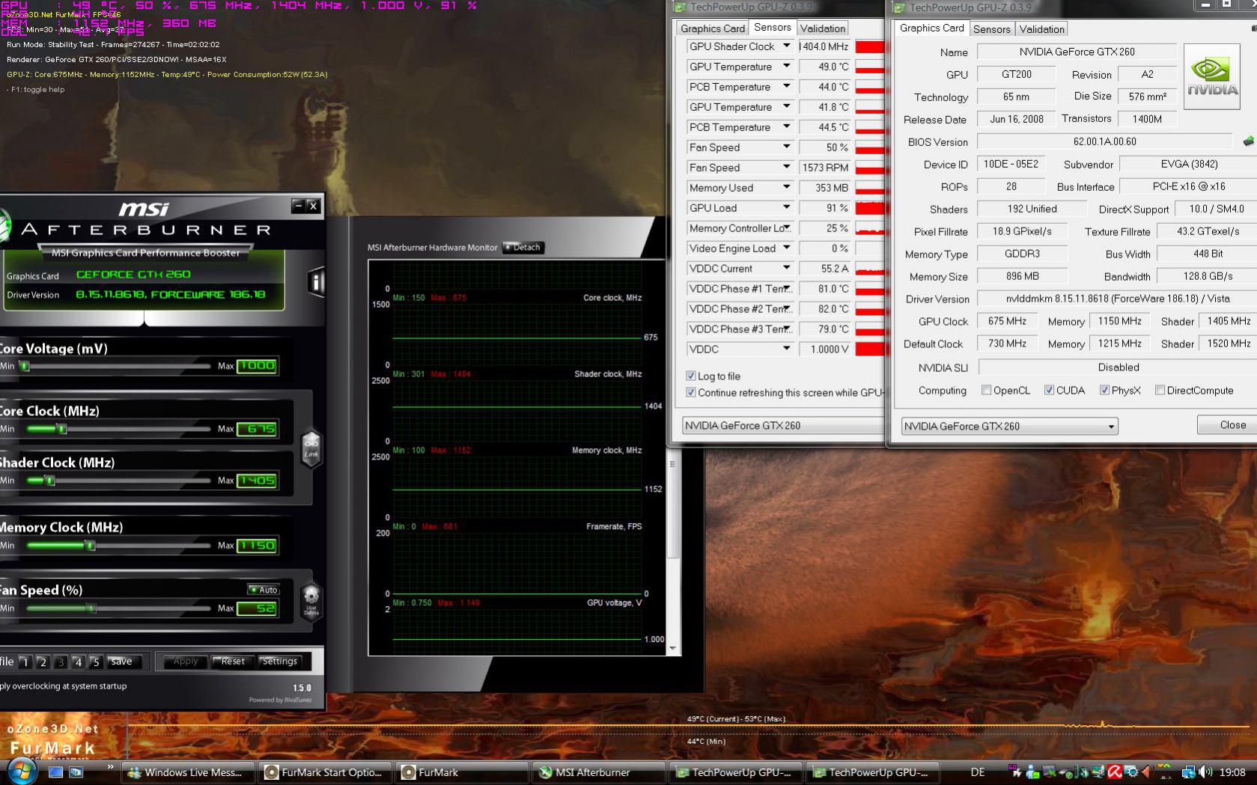1257x785 pixels.
Task: Toggle the OpenCL checkbox in GPU-Z
Action: (x=987, y=390)
